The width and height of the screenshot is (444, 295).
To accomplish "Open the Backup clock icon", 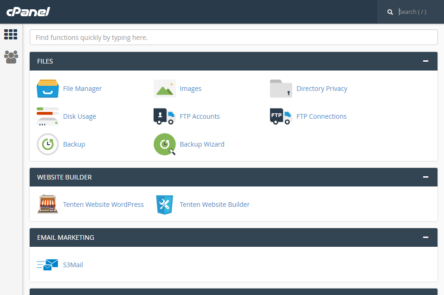I will pyautogui.click(x=48, y=144).
